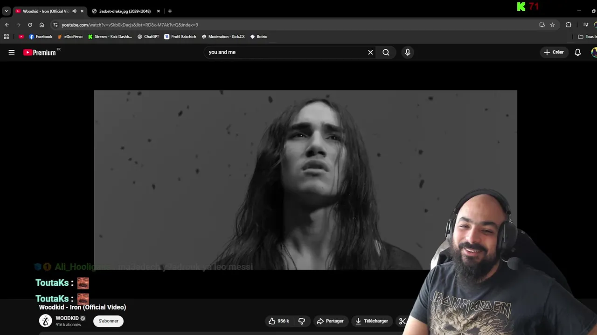Open YouTube account avatar menu

pyautogui.click(x=594, y=52)
